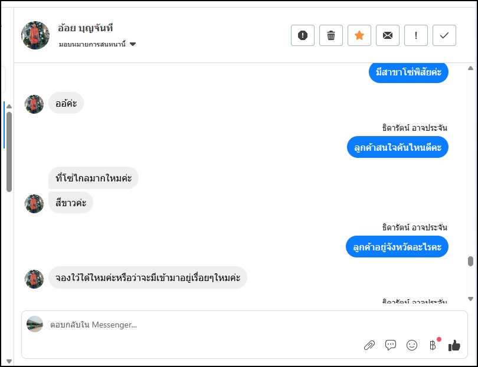Click the left panel scrollbar up arrow

pos(9,107)
